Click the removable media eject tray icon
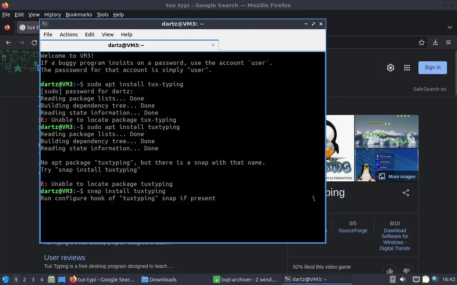Image resolution: width=457 pixels, height=285 pixels. click(x=392, y=280)
